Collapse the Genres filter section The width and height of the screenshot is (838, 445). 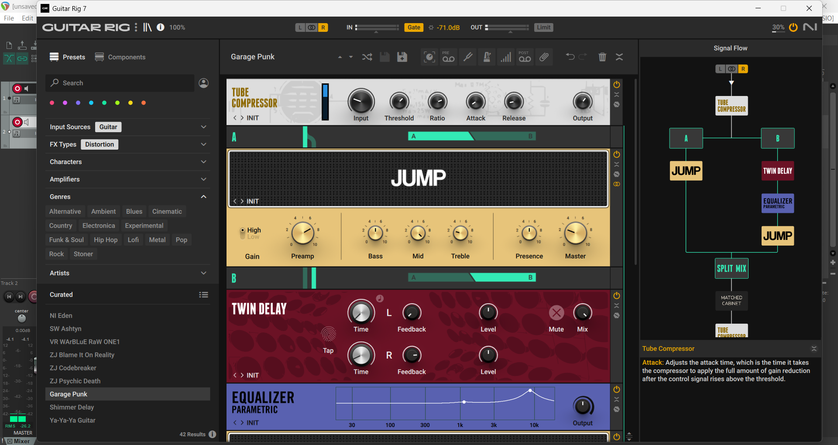coord(203,197)
